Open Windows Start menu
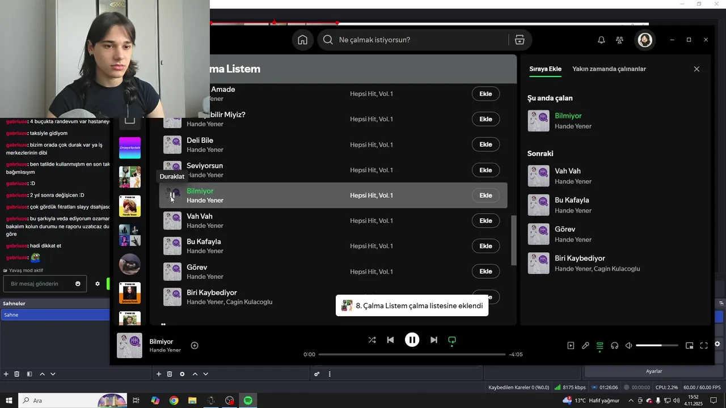726x408 pixels. pos(9,401)
